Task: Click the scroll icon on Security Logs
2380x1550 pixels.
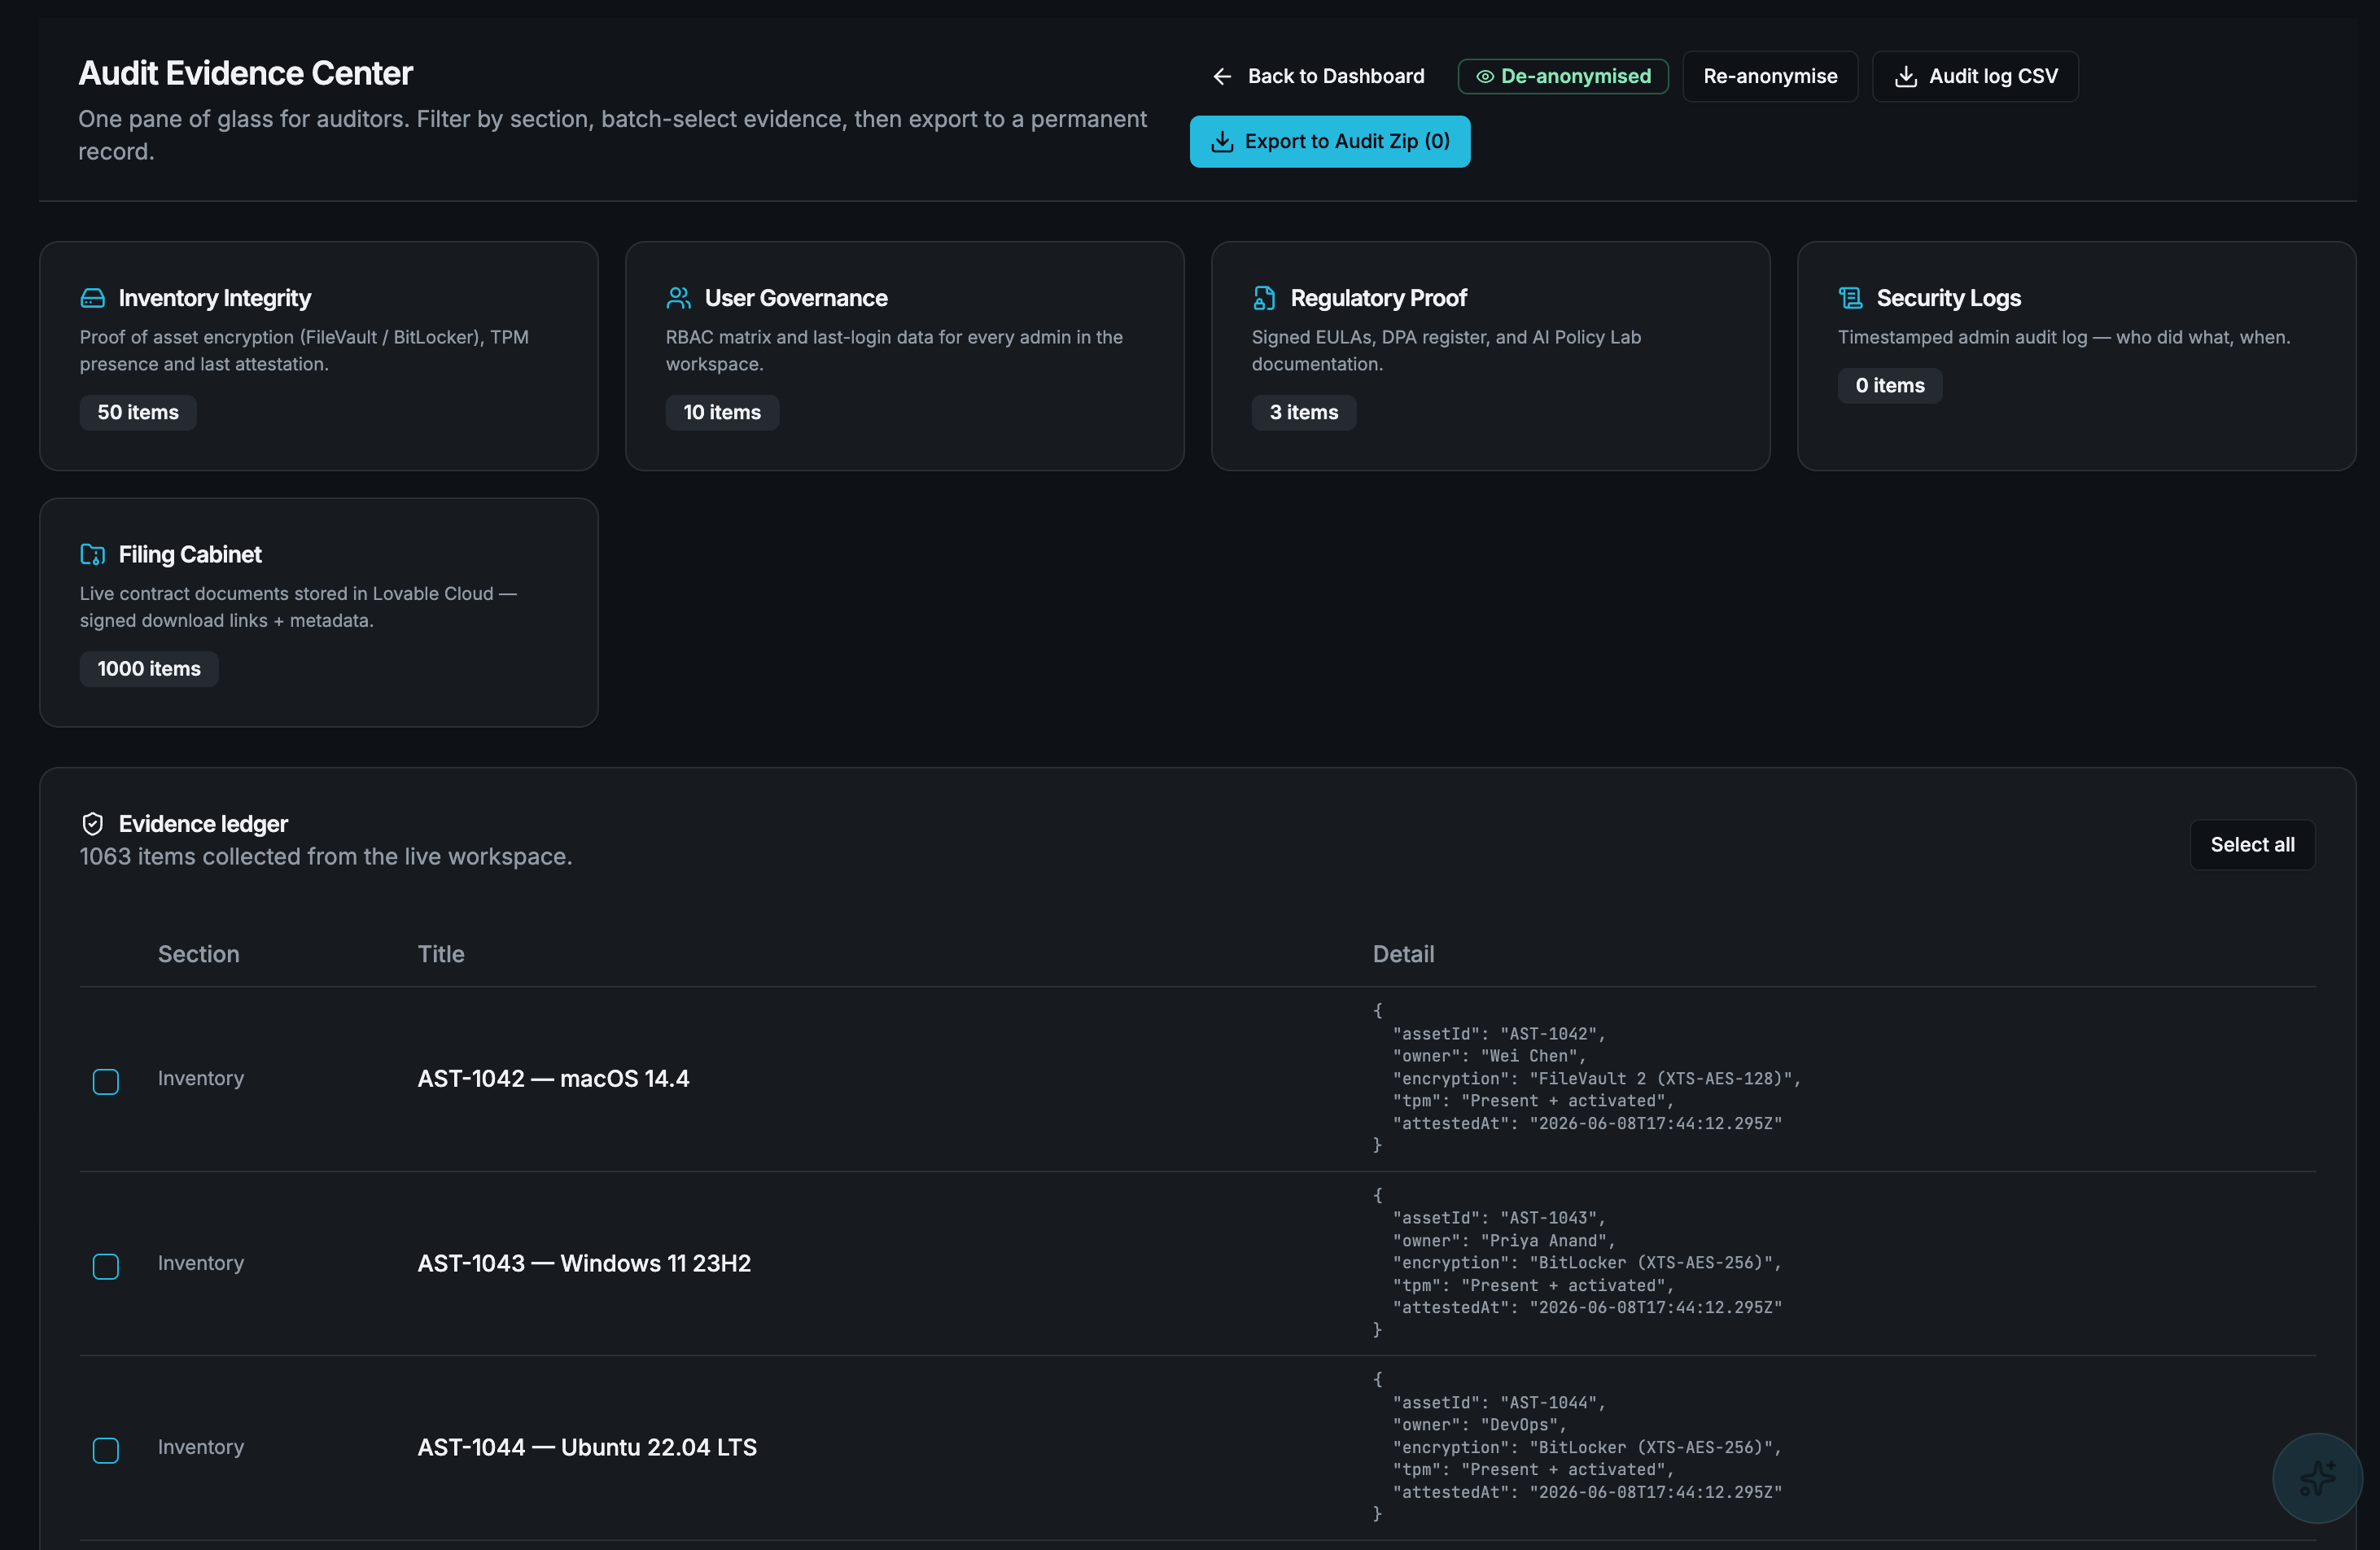Action: [1850, 298]
